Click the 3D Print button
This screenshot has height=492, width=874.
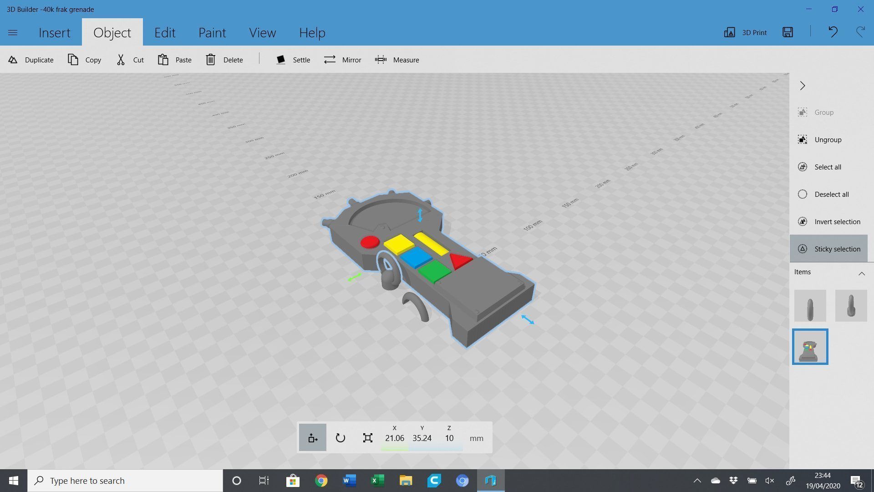pos(745,32)
